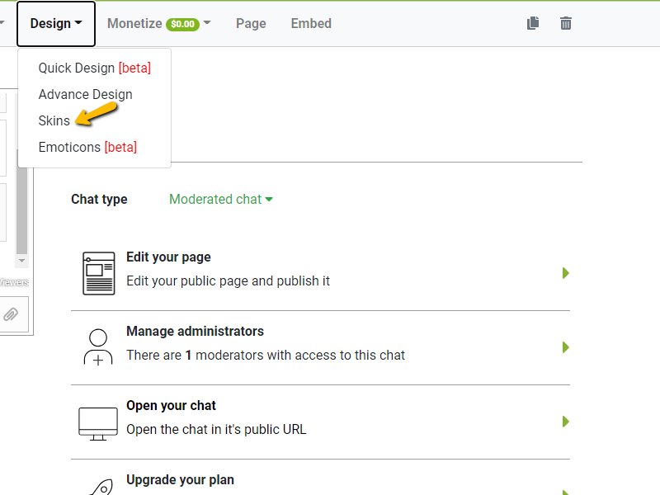Click the Edit your page newspaper icon
The width and height of the screenshot is (660, 495).
(x=99, y=273)
